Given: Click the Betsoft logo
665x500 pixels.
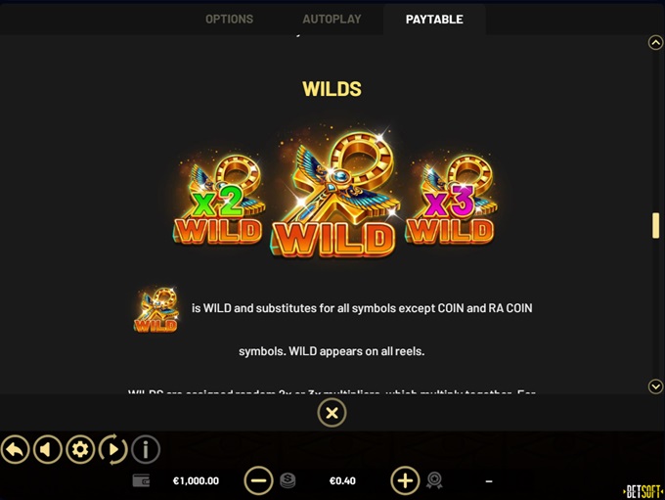Looking at the screenshot, I should click(643, 491).
